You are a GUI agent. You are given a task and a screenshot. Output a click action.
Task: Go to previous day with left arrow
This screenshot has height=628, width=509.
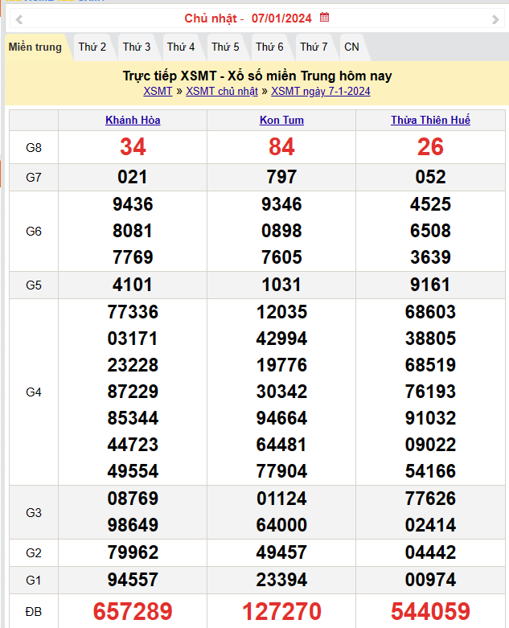click(x=18, y=18)
